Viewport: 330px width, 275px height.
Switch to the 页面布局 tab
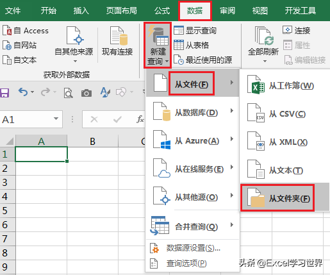122,10
